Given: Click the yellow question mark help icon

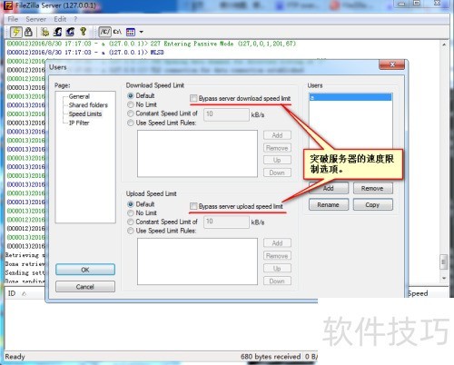Looking at the screenshot, I should (84, 32).
